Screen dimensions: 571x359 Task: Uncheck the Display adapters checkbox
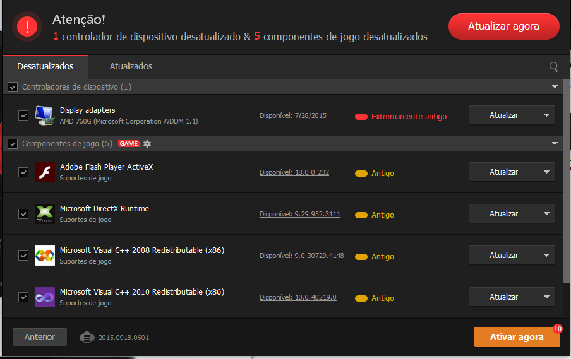click(23, 115)
